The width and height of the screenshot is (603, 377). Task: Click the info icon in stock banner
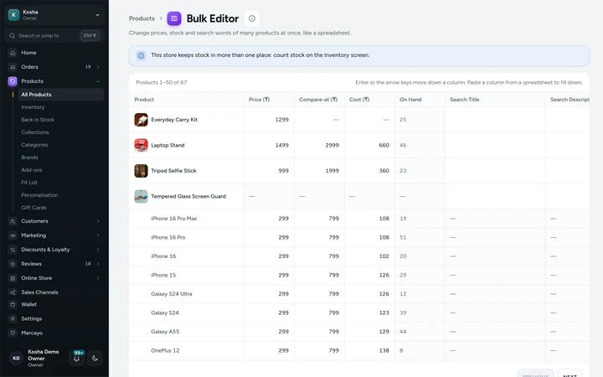pos(142,55)
